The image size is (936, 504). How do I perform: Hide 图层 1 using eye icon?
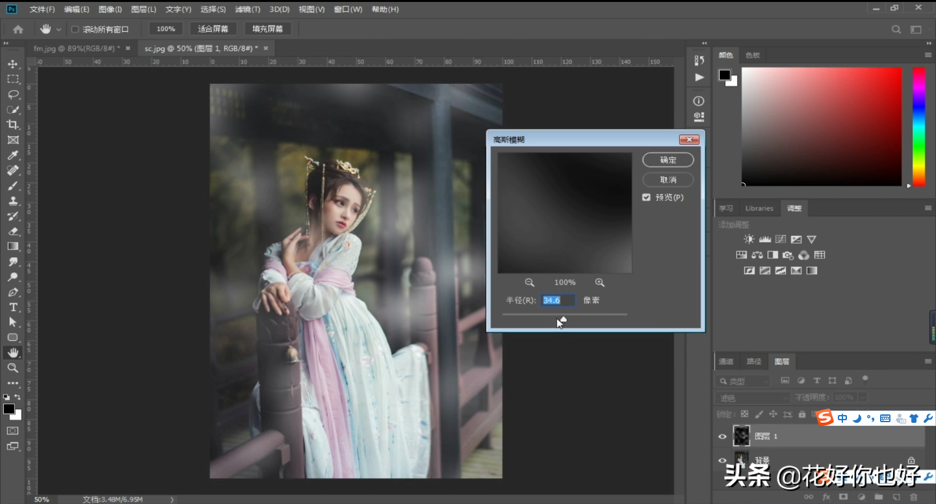point(722,436)
